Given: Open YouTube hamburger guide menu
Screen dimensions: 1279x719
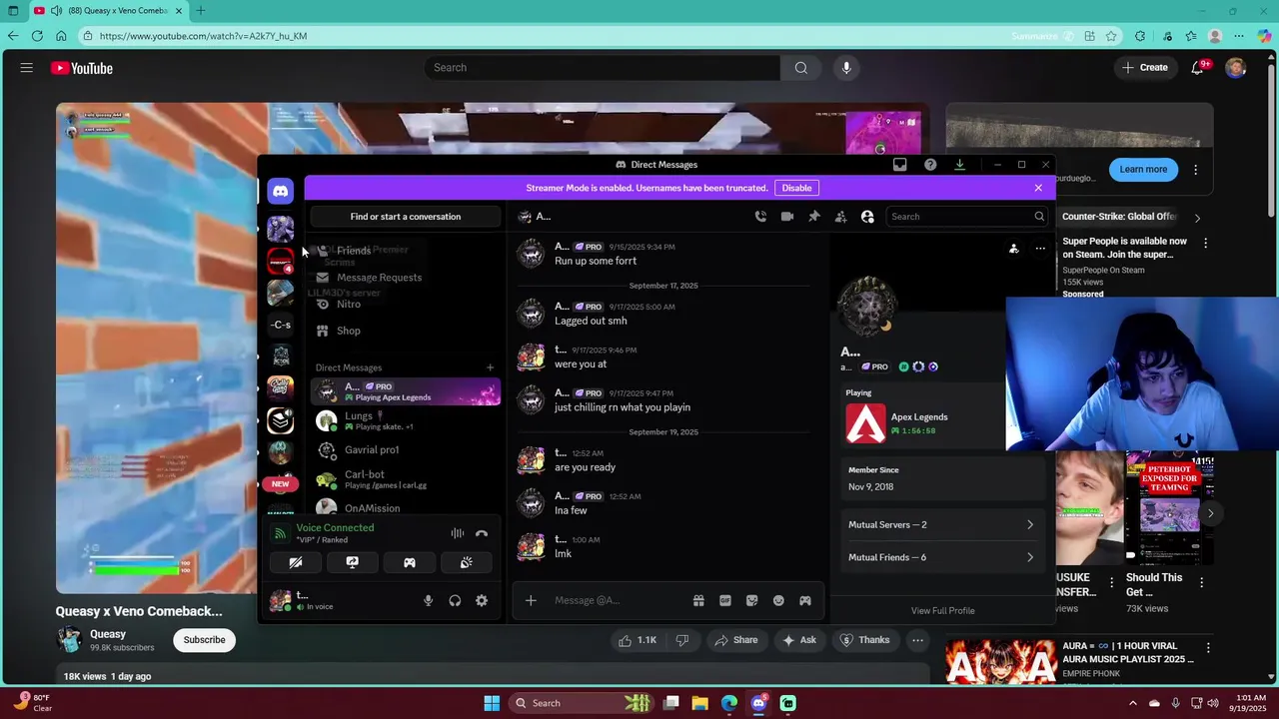Looking at the screenshot, I should pos(27,68).
